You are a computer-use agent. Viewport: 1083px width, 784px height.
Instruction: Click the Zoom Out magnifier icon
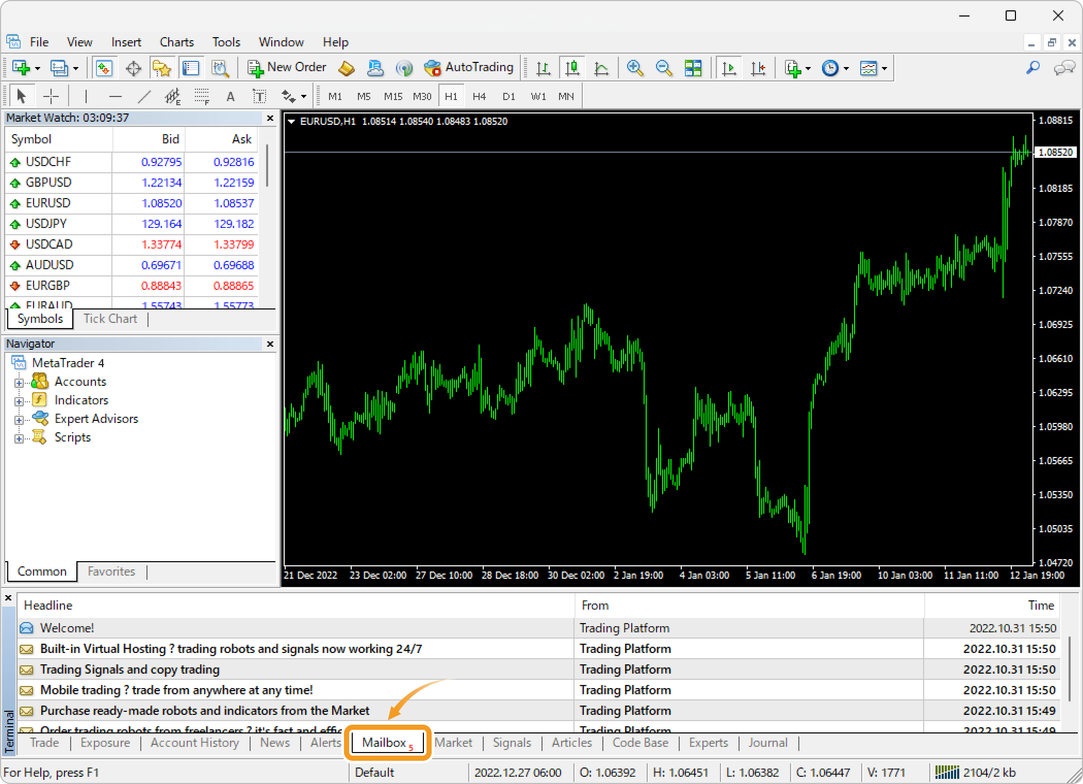click(664, 68)
